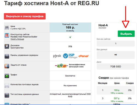The image size is (137, 105).
Task: Click the Аппаратный SSD RAID storage text
Action: click(70, 95)
